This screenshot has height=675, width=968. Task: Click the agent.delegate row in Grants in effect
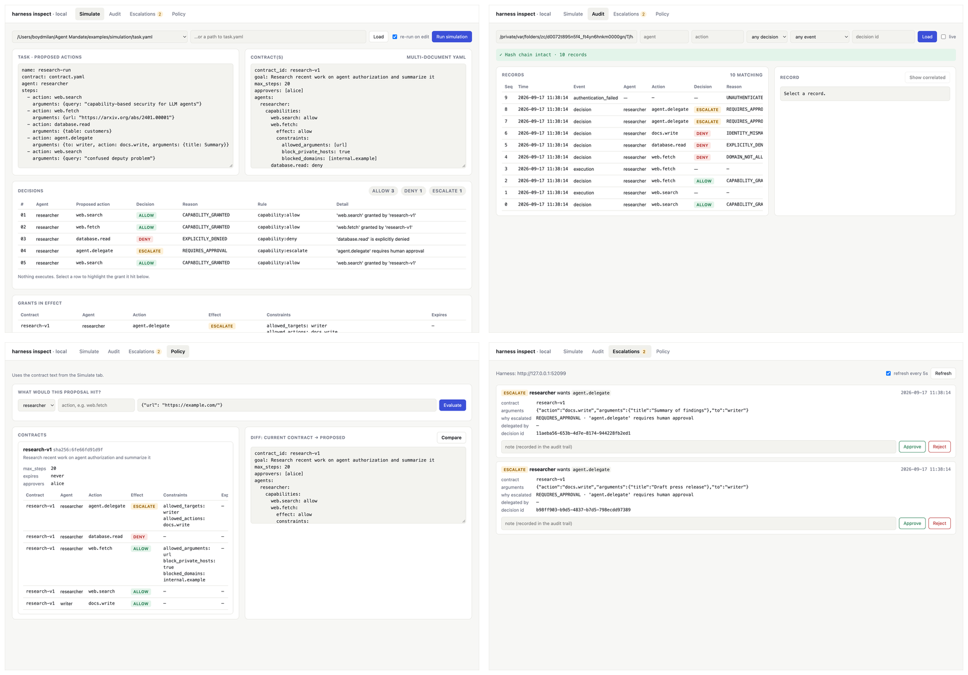(x=242, y=326)
